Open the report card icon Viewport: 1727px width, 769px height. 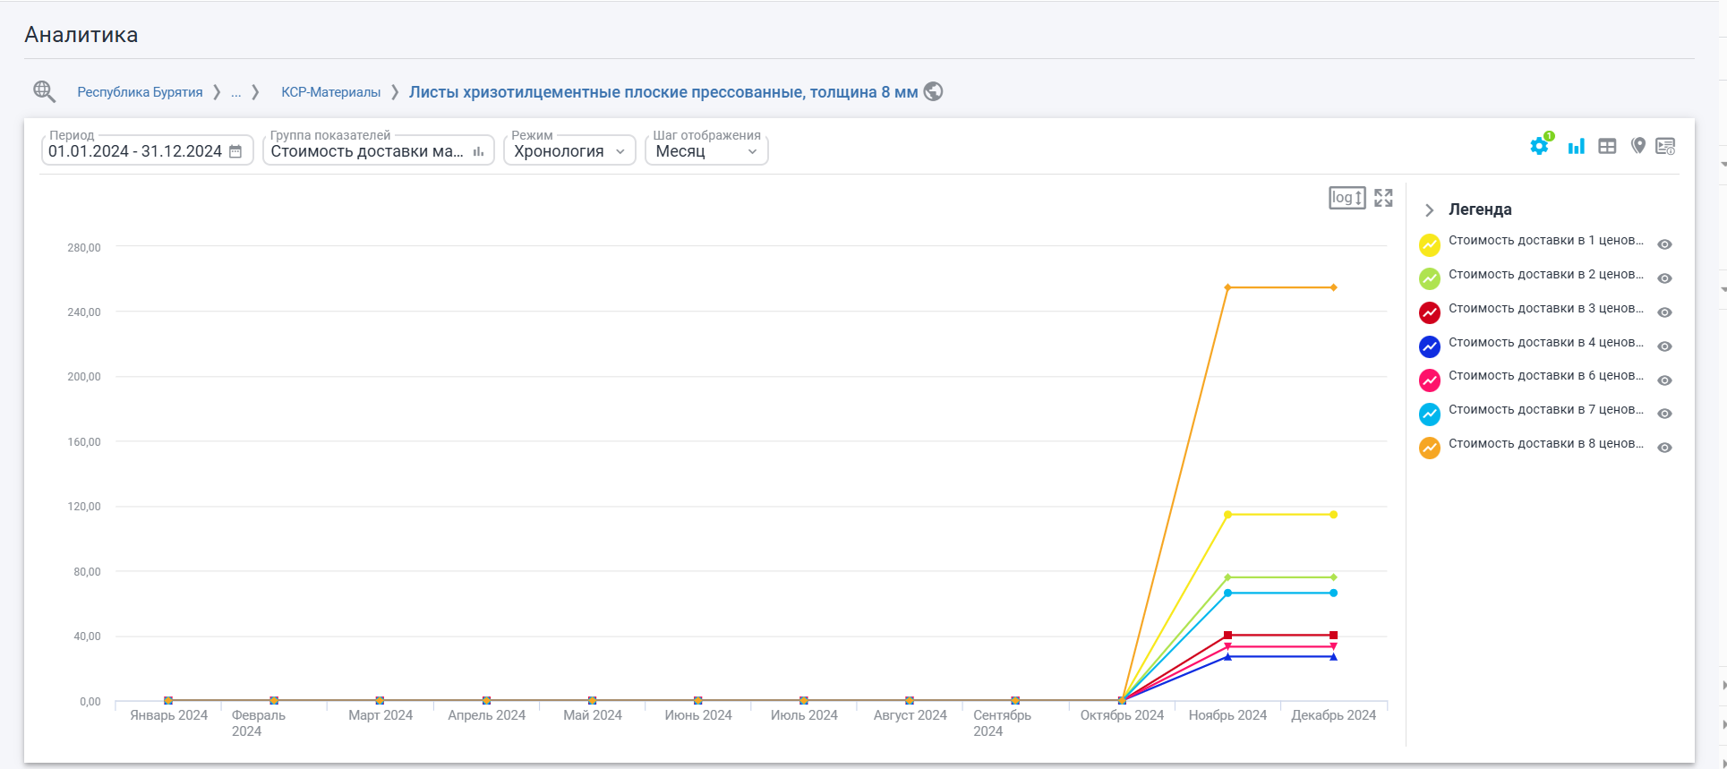(1665, 146)
